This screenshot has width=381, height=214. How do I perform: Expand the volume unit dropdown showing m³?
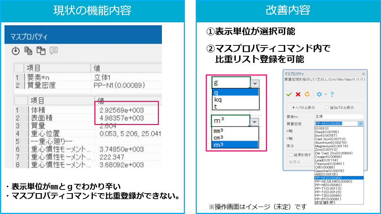pyautogui.click(x=254, y=121)
